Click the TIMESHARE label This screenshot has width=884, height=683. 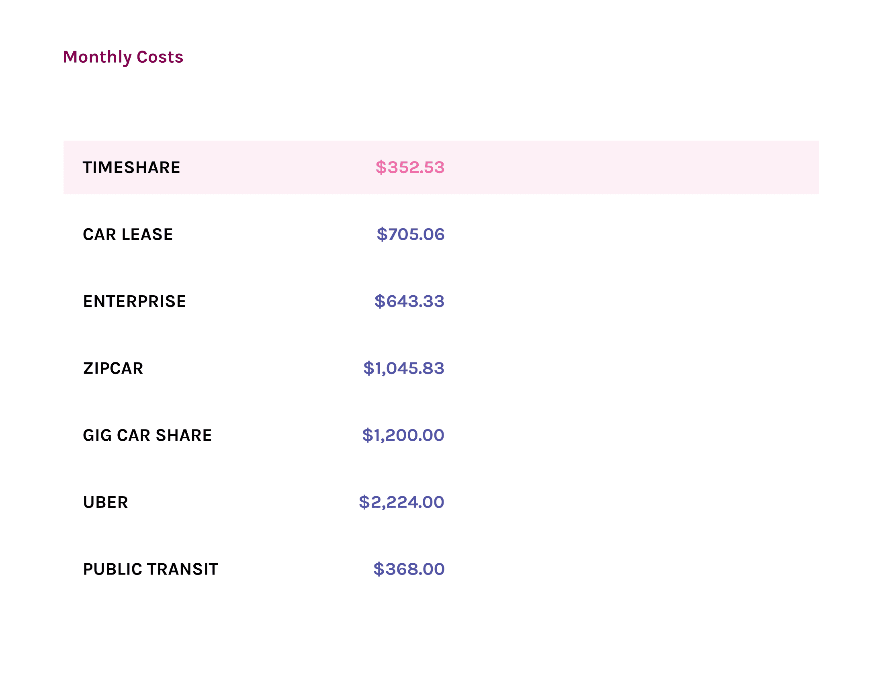click(131, 168)
